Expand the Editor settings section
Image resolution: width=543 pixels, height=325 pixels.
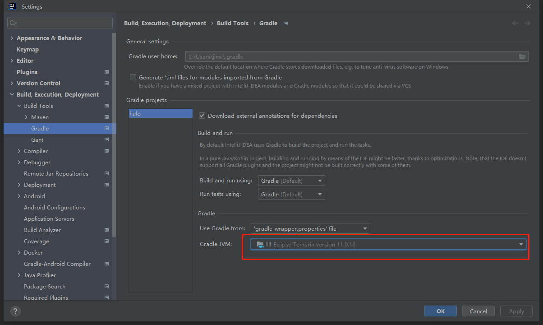point(12,60)
